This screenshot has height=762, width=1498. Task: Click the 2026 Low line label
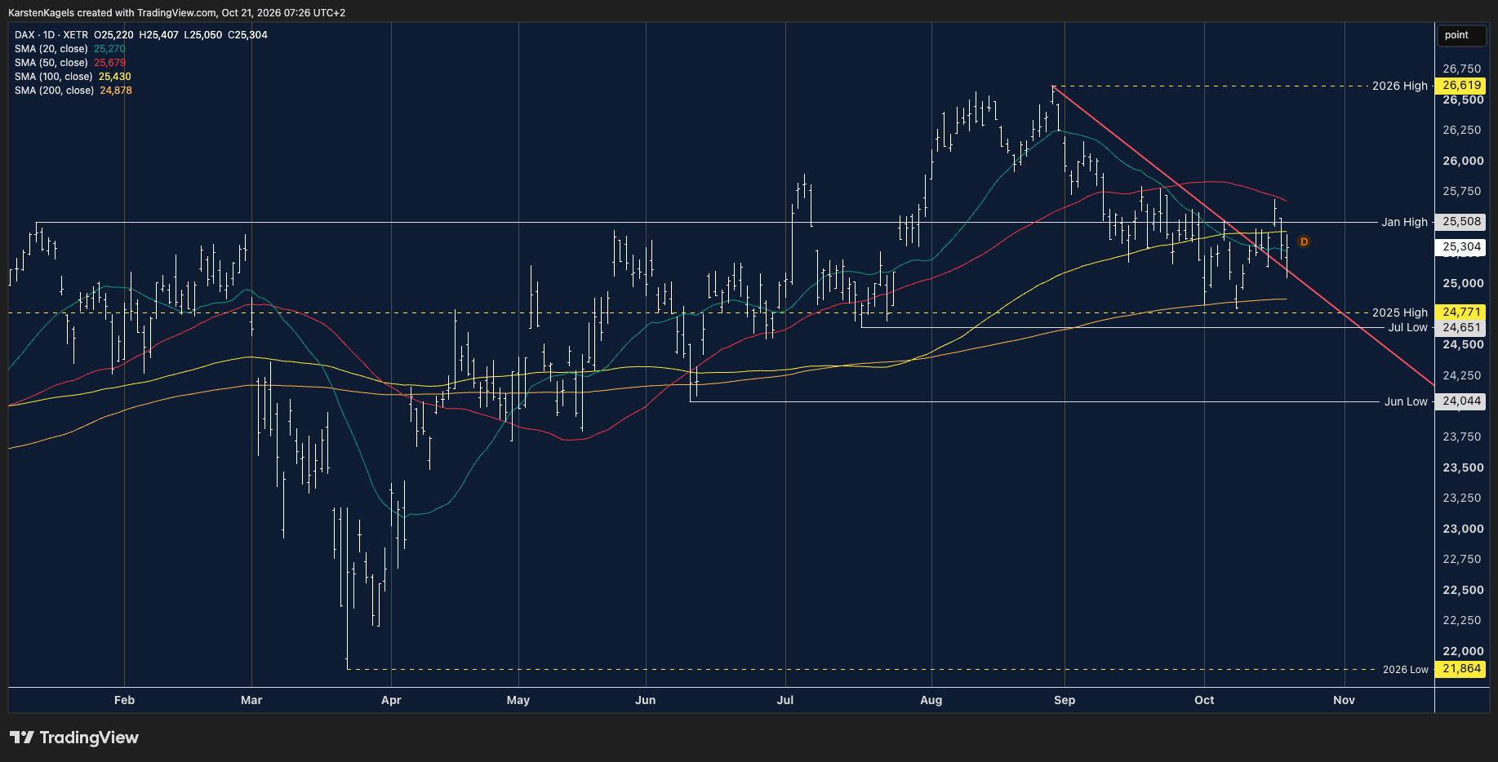pyautogui.click(x=1406, y=669)
